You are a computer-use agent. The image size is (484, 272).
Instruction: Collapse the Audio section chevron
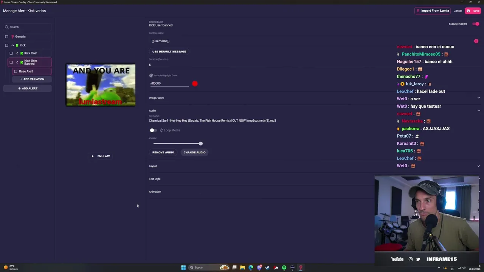click(x=478, y=111)
